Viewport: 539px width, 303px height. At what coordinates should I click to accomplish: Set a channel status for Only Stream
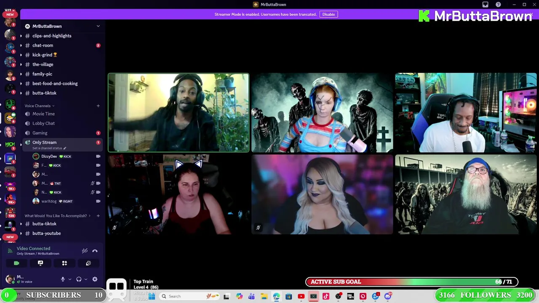coord(49,148)
